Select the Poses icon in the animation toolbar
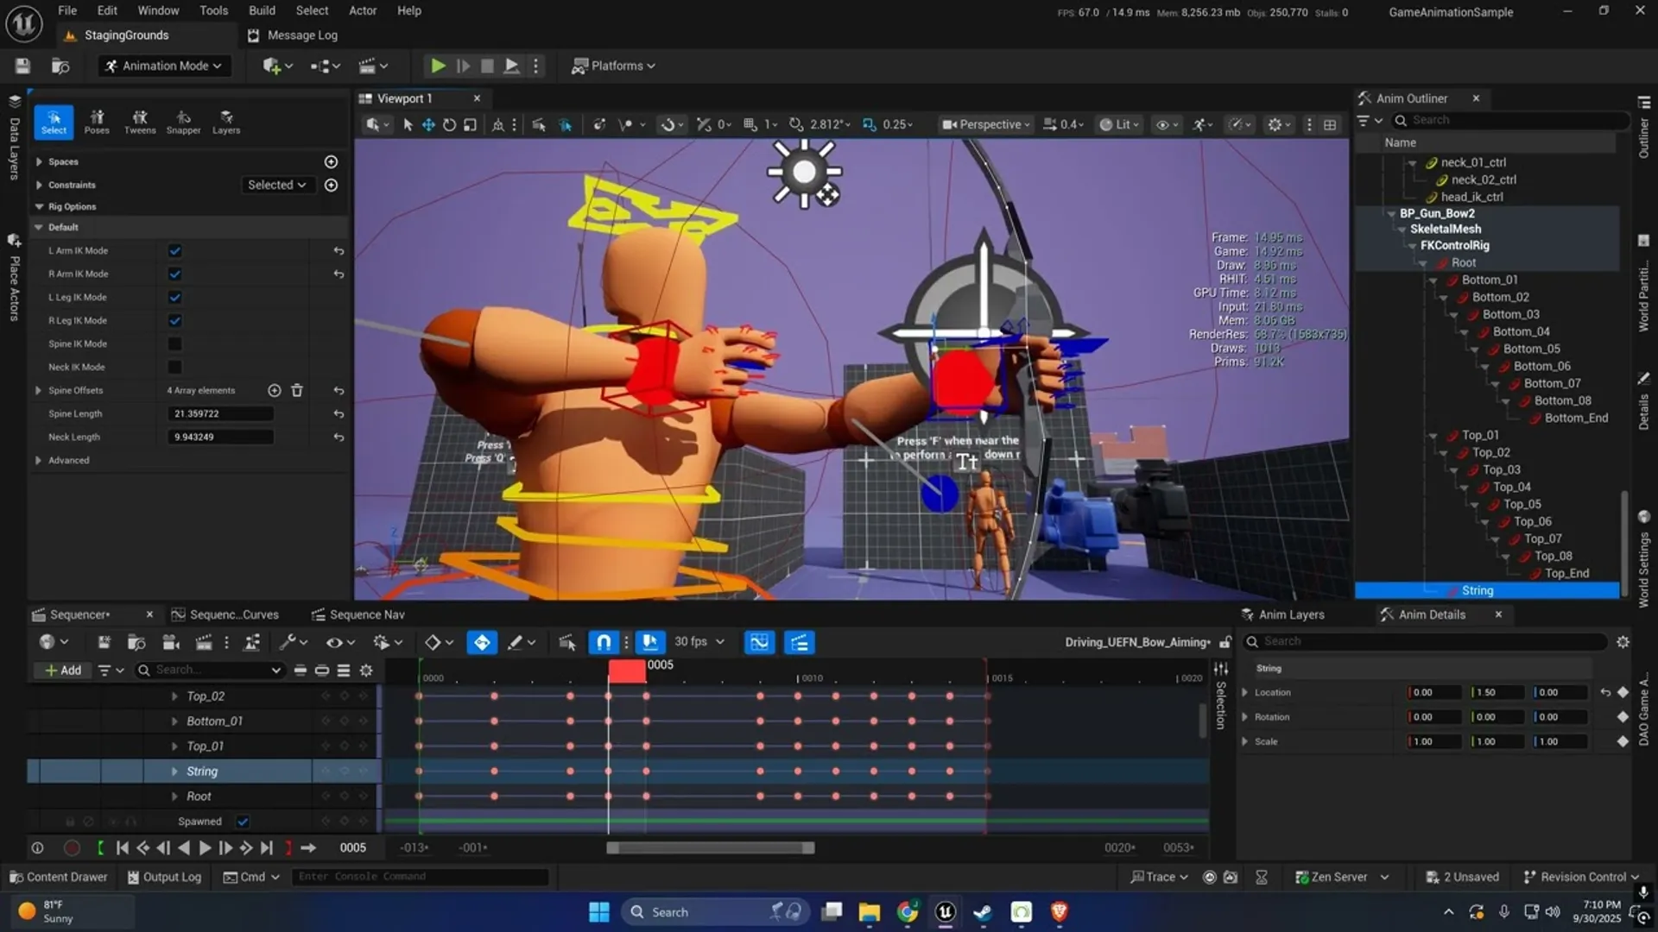Image resolution: width=1658 pixels, height=932 pixels. [x=97, y=121]
